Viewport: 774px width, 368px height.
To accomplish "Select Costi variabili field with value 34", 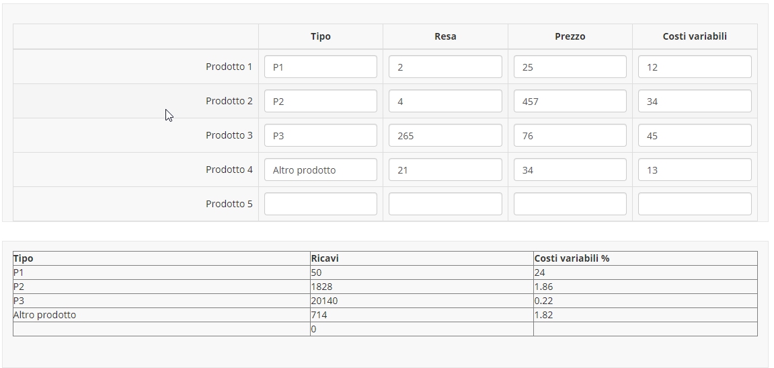I will click(695, 101).
